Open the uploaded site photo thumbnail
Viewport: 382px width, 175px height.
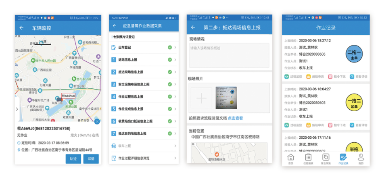click(229, 98)
